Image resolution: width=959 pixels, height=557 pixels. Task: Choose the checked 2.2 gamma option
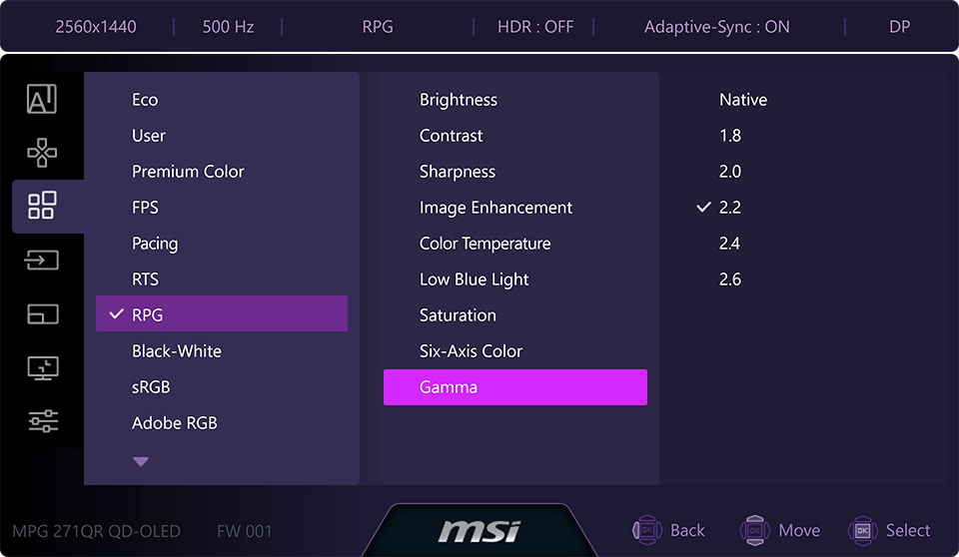pos(730,208)
